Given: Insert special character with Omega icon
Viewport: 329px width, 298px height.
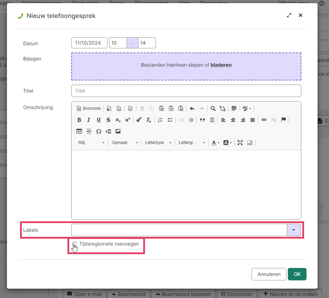Looking at the screenshot, I should (99, 131).
